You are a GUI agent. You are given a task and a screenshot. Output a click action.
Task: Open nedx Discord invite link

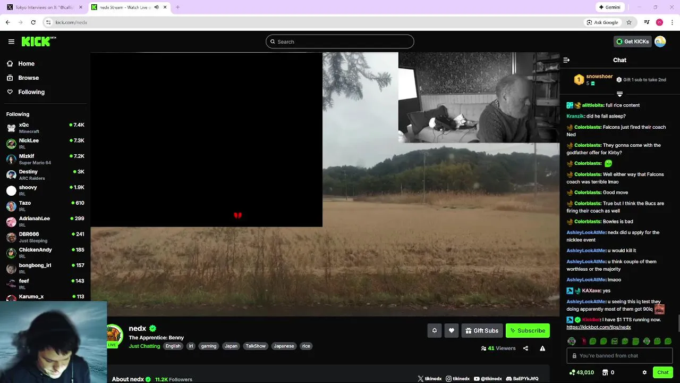click(x=522, y=379)
